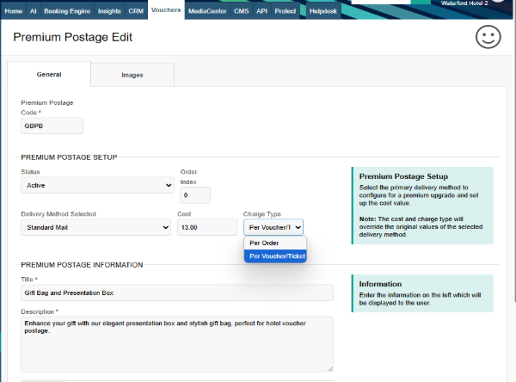Open the CMS menu

click(241, 11)
